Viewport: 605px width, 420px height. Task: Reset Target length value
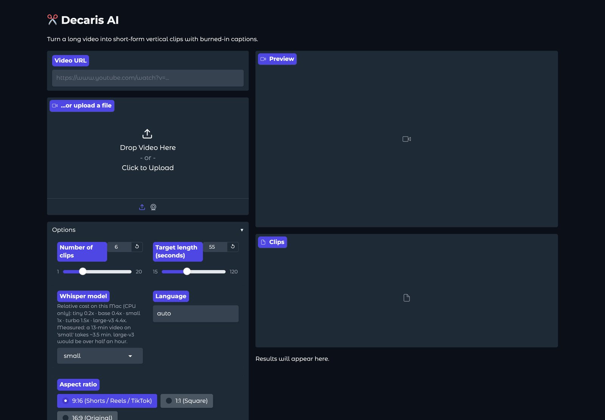(233, 246)
